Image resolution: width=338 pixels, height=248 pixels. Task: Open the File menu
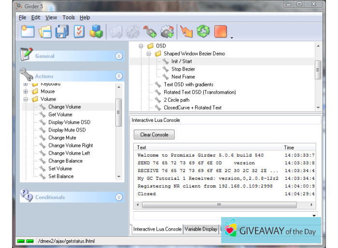point(22,17)
